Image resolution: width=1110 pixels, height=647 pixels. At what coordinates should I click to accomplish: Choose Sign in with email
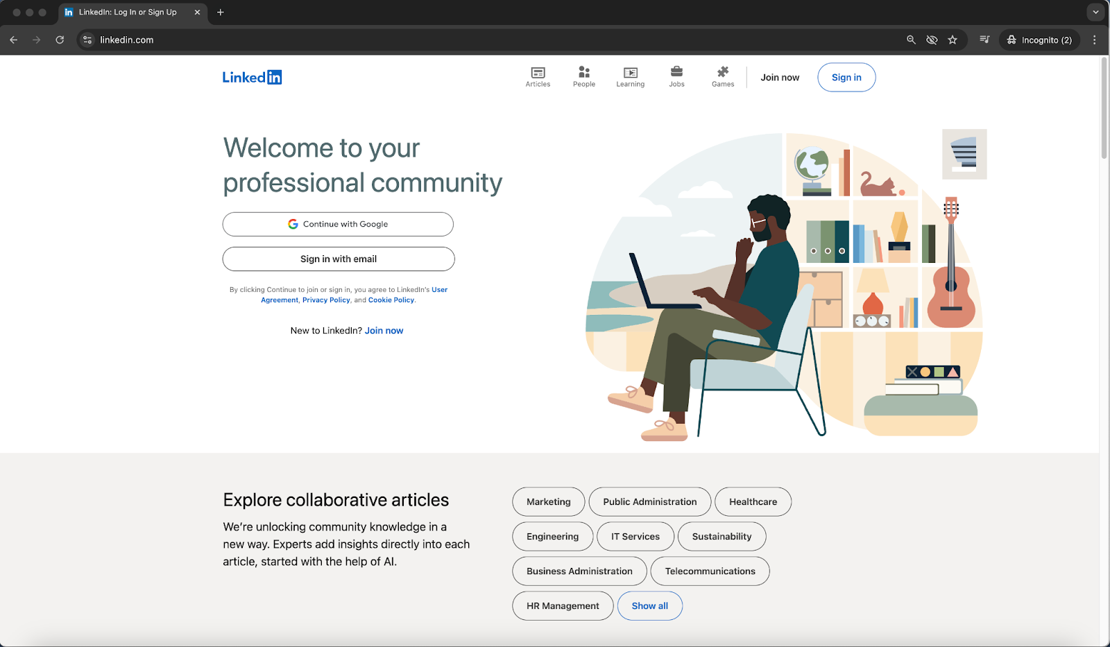coord(339,259)
